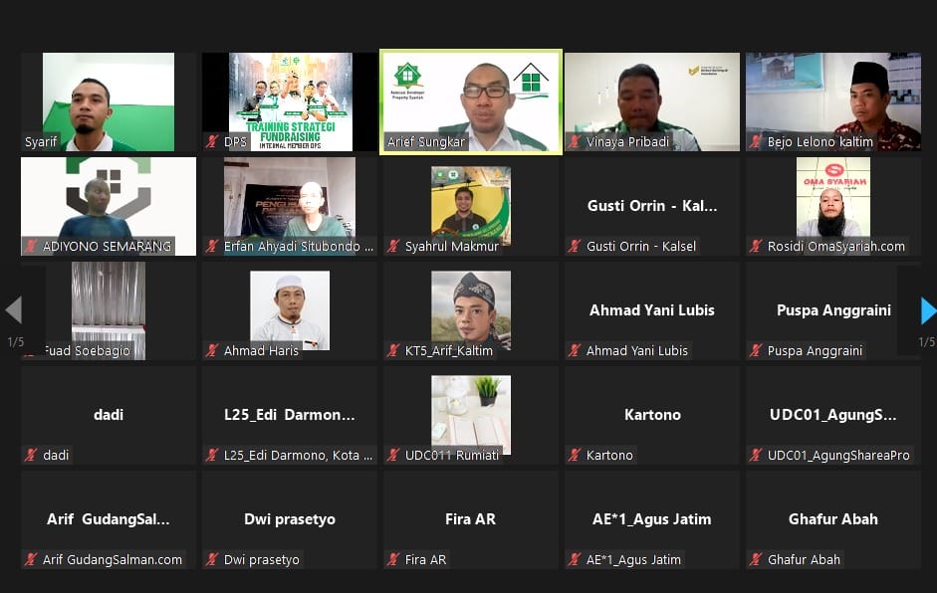Image resolution: width=937 pixels, height=593 pixels.
Task: Select KT5_Arif_Kaltim participant tile
Action: pos(471,311)
